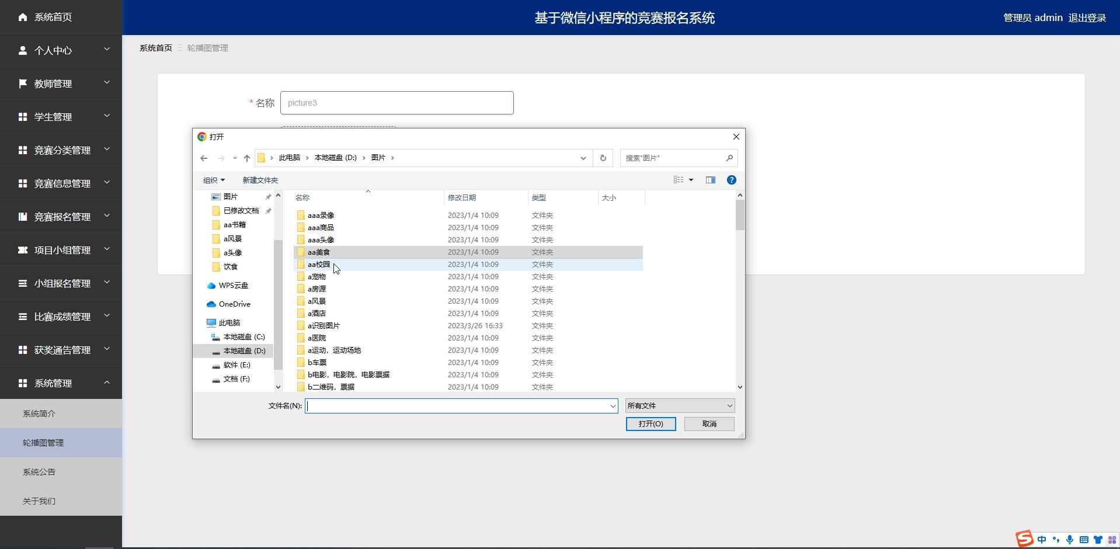The height and width of the screenshot is (549, 1120).
Task: Click the WPS云盘 cloud icon
Action: pyautogui.click(x=211, y=286)
